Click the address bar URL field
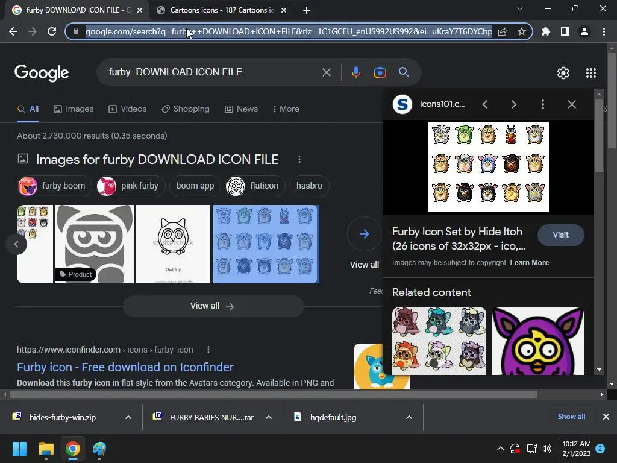Image resolution: width=617 pixels, height=463 pixels. (288, 31)
